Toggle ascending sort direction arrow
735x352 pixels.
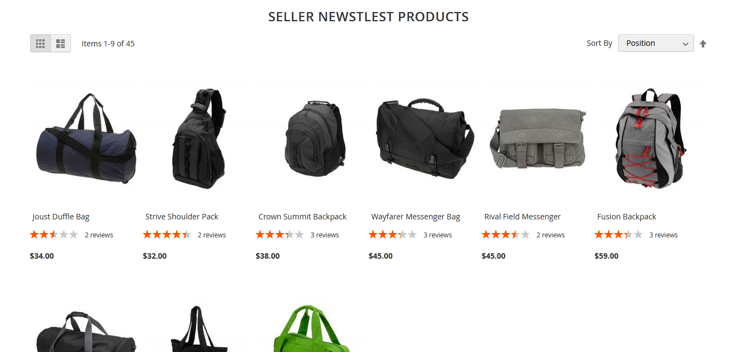click(703, 44)
